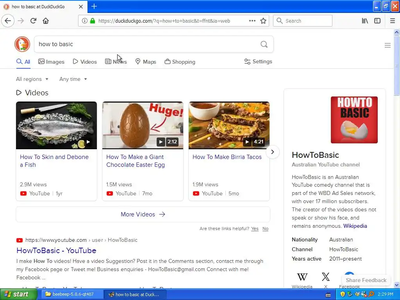Answer Yes to 'Are these links helpful?'

tap(255, 229)
